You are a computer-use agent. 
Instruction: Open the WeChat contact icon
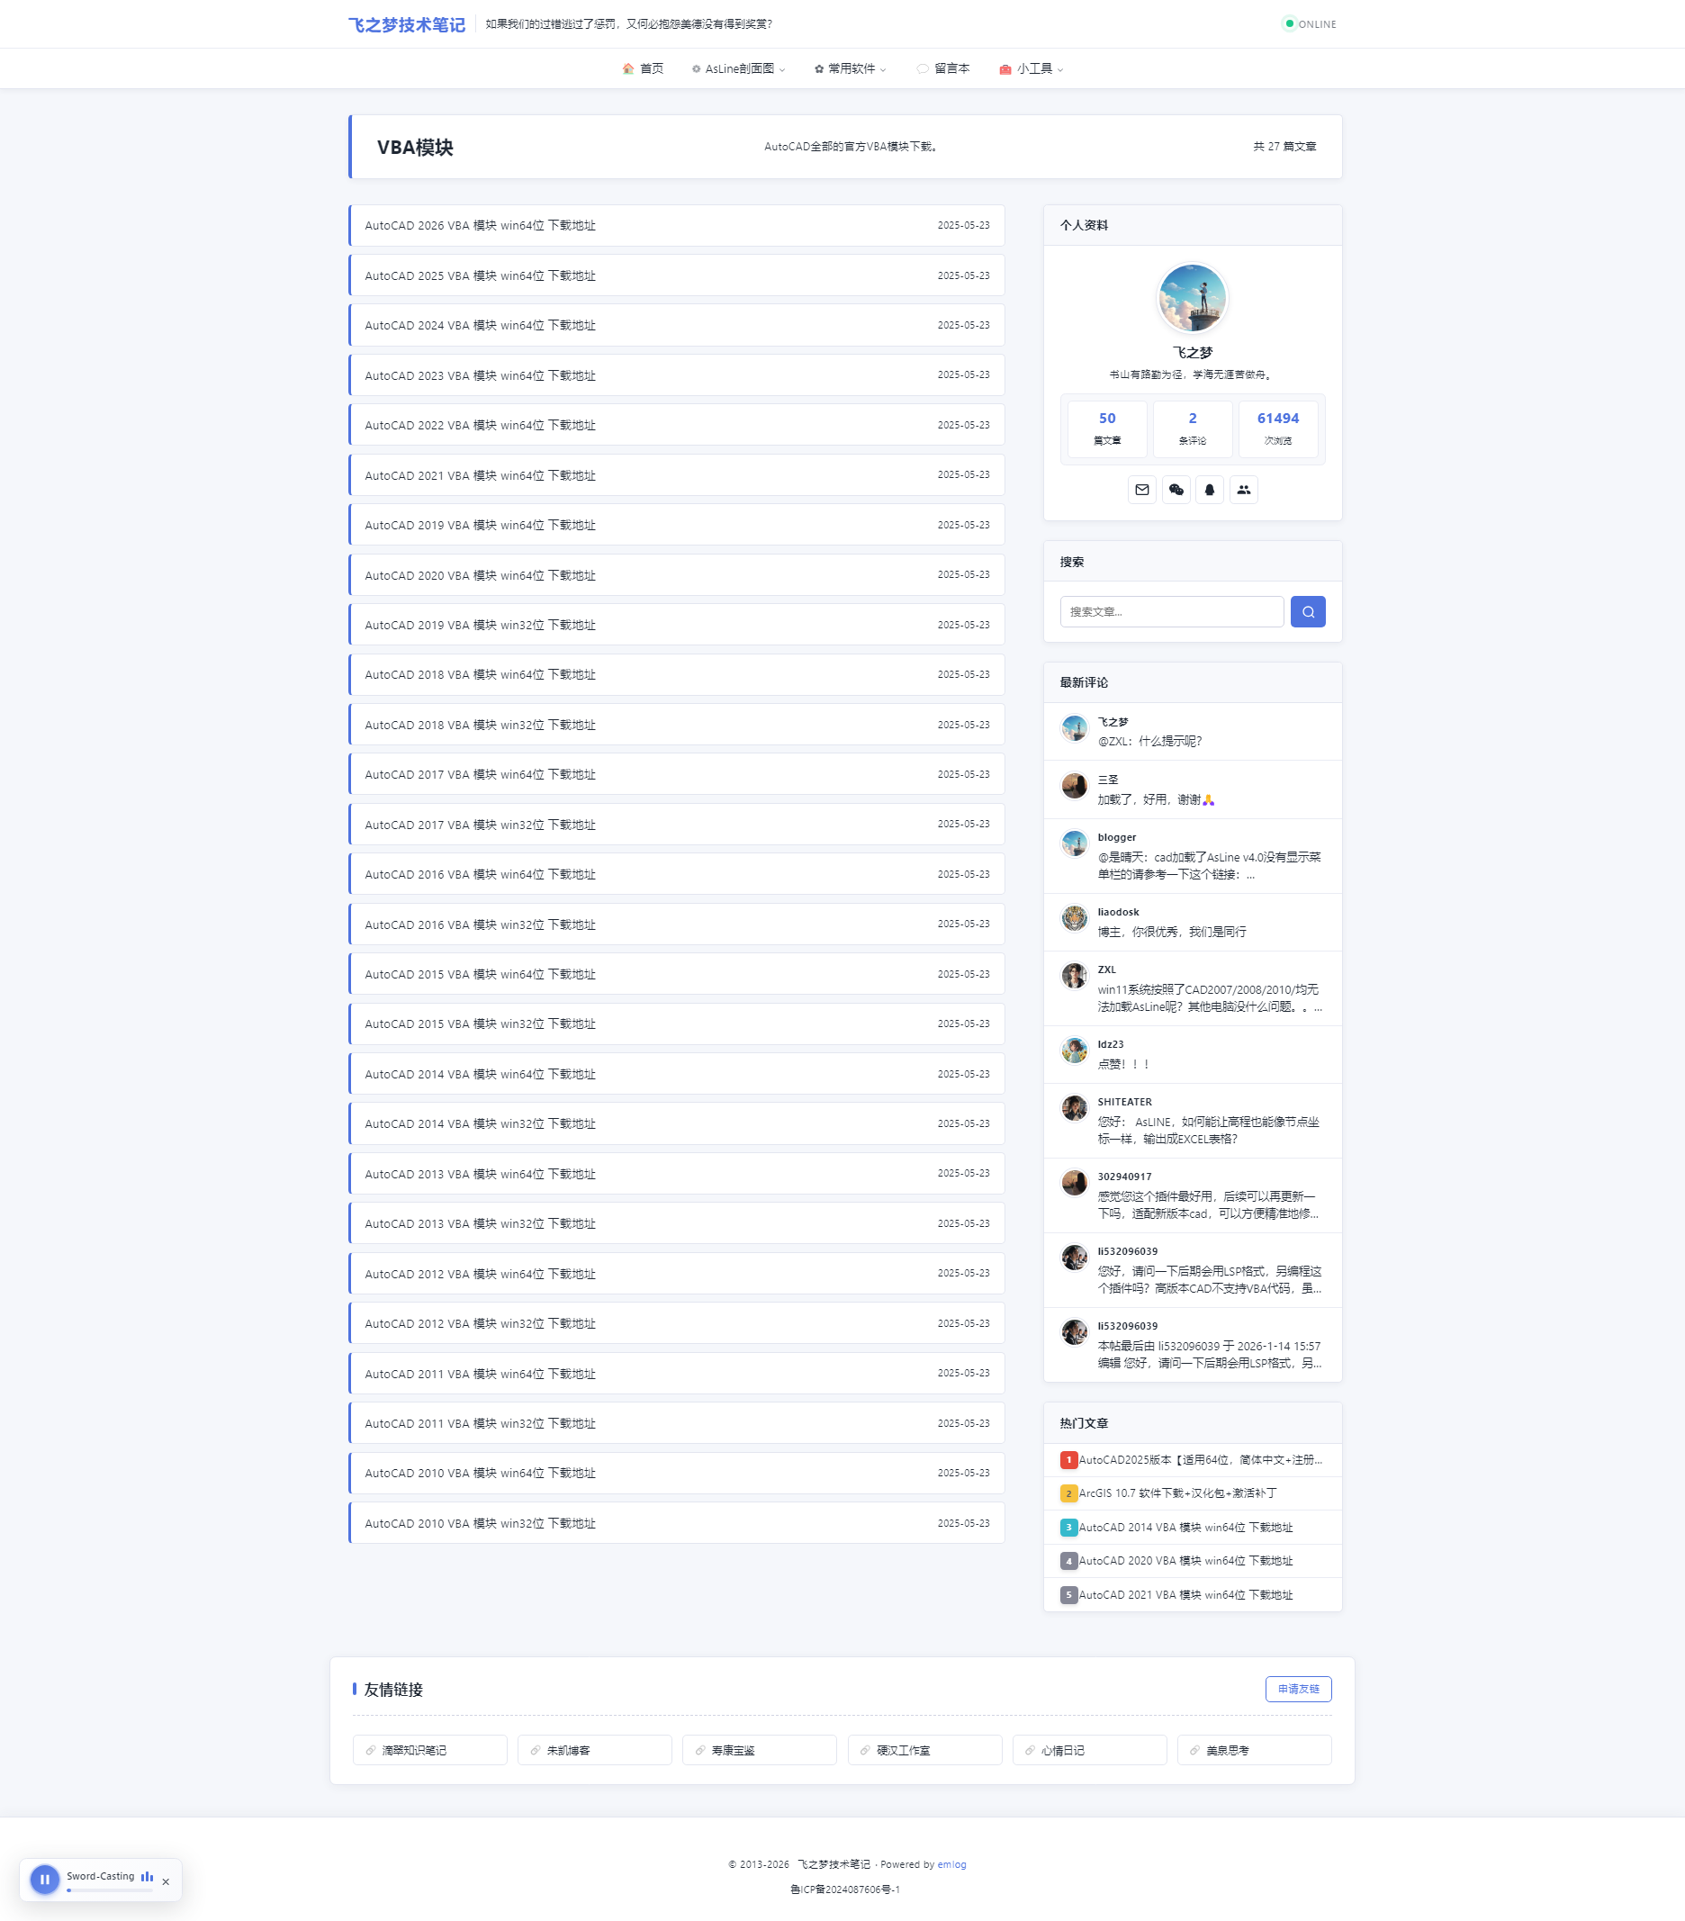(x=1176, y=490)
